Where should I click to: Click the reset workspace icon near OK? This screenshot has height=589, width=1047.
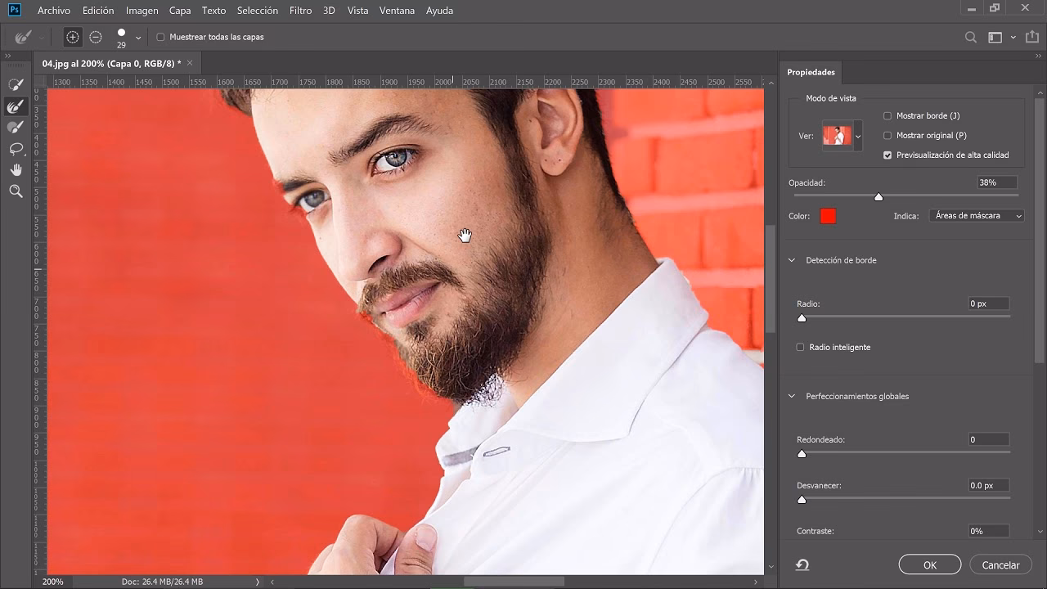pyautogui.click(x=801, y=564)
